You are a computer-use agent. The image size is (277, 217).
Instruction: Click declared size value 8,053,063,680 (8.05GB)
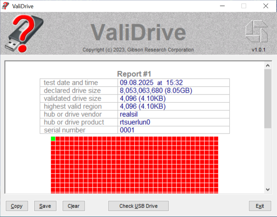tap(156, 91)
